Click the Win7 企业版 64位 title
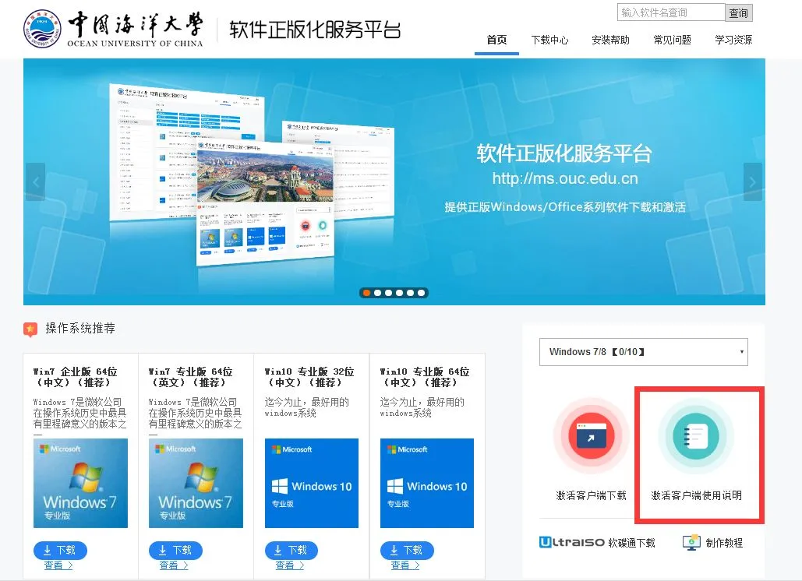Image resolution: width=802 pixels, height=581 pixels. tap(75, 377)
